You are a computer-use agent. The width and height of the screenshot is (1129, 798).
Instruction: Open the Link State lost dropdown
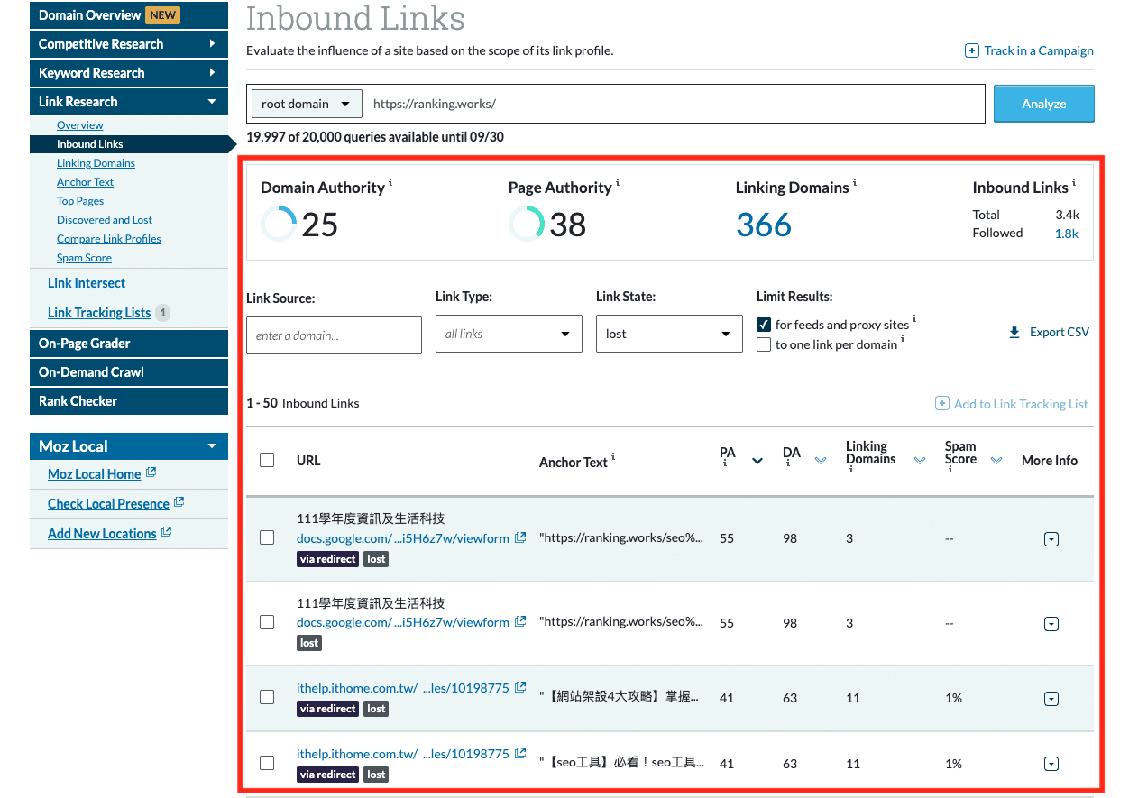pos(668,334)
